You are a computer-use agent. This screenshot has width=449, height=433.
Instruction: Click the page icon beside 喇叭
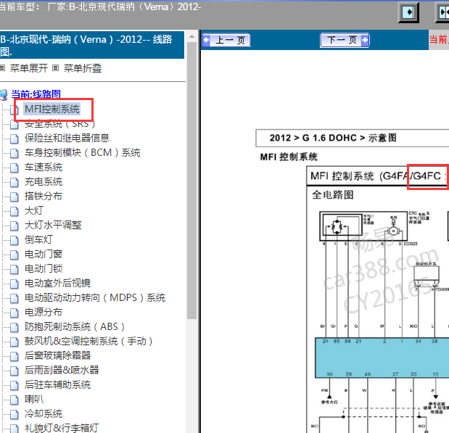[x=14, y=400]
